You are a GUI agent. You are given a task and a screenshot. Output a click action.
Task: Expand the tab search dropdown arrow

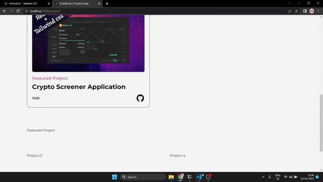click(289, 4)
